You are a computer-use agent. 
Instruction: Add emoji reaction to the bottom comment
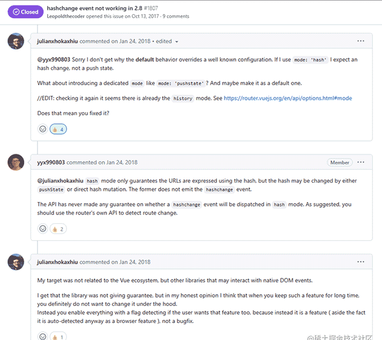point(43,336)
